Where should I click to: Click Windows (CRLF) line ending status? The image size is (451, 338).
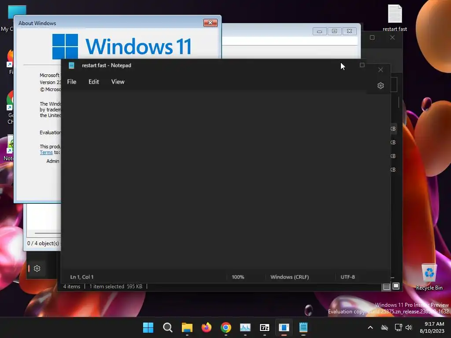click(290, 277)
